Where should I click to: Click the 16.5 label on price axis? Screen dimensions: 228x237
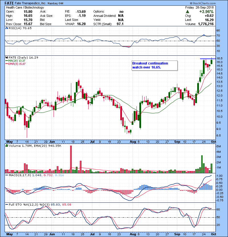(219, 59)
